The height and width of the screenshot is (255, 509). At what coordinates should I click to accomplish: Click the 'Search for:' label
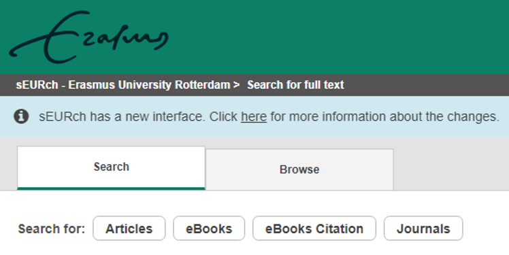(x=51, y=229)
